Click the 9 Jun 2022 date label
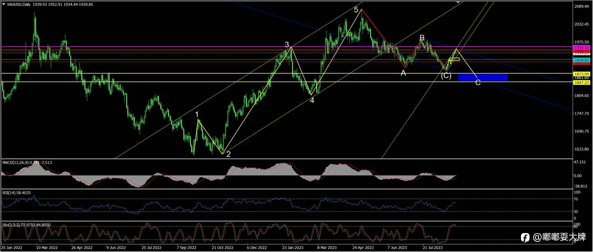Image resolution: width=593 pixels, height=252 pixels. click(x=116, y=248)
